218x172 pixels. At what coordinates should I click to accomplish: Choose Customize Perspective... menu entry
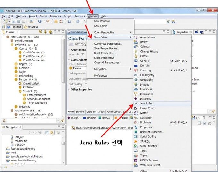click(108, 44)
